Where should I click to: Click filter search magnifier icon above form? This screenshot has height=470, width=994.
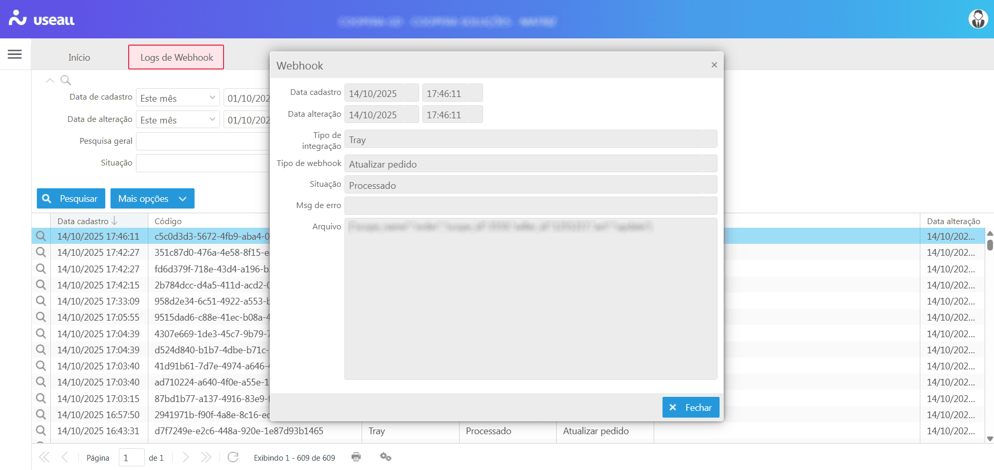[x=66, y=80]
